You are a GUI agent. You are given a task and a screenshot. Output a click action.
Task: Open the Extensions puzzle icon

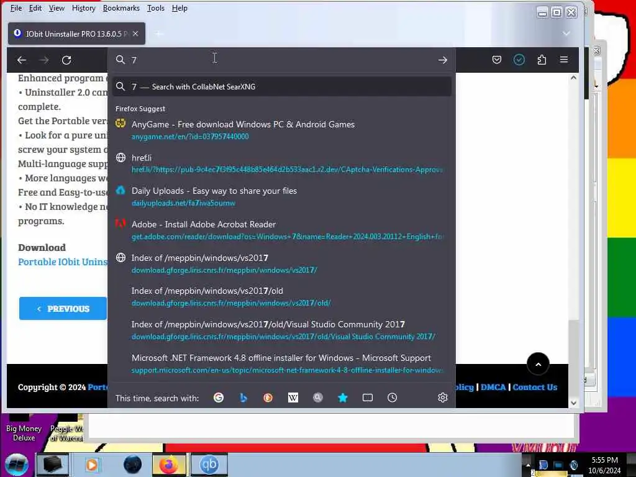click(x=542, y=60)
